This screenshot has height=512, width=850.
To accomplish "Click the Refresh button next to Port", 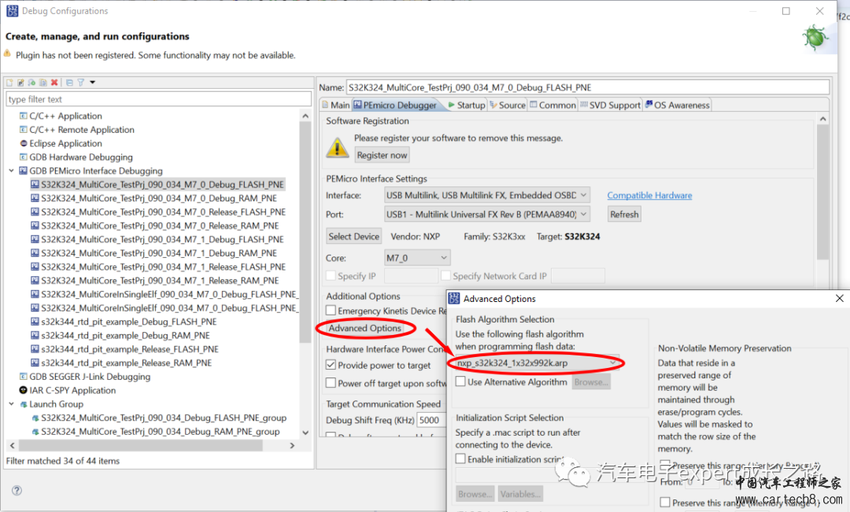I will [624, 215].
